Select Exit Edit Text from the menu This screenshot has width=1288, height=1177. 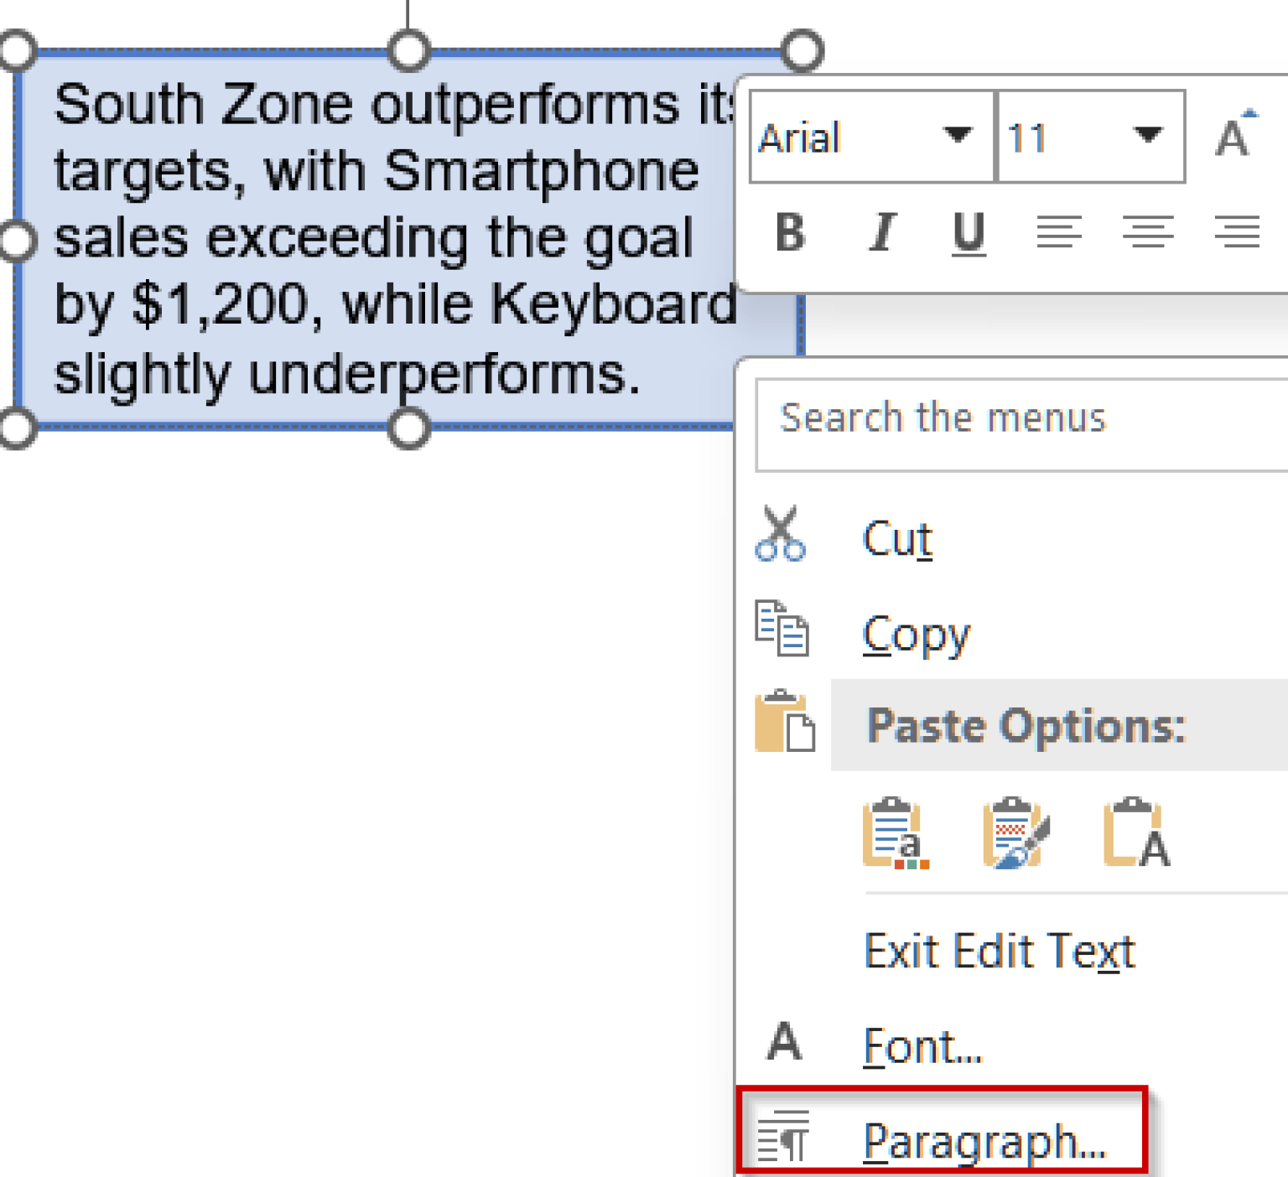(x=999, y=951)
